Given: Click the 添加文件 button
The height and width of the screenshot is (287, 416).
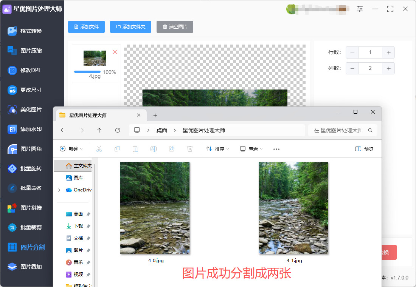Looking at the screenshot, I should [x=86, y=27].
